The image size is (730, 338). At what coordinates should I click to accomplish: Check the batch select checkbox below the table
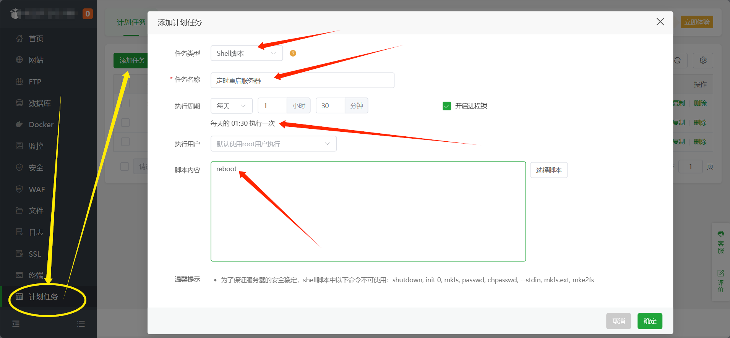[x=125, y=167]
